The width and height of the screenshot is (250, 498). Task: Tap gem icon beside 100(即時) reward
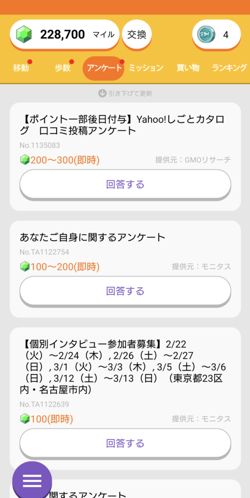pyautogui.click(x=25, y=419)
